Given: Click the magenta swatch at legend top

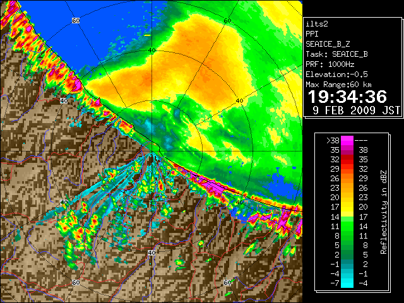Looking at the screenshot, I should point(347,140).
